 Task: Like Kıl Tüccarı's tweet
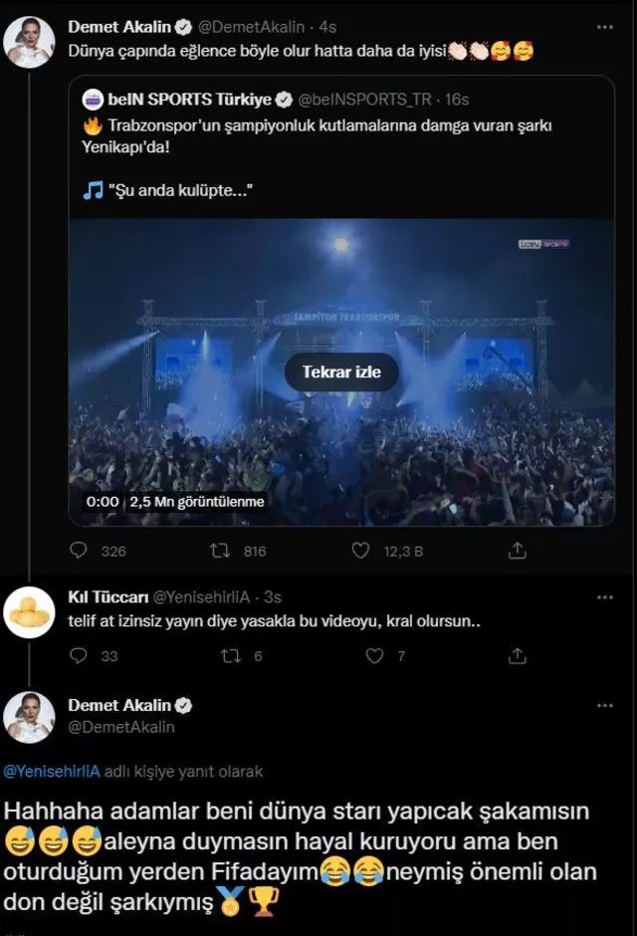tap(375, 656)
